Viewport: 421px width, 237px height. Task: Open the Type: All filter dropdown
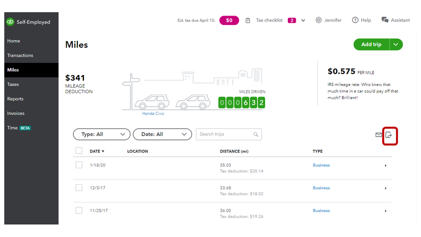[102, 134]
